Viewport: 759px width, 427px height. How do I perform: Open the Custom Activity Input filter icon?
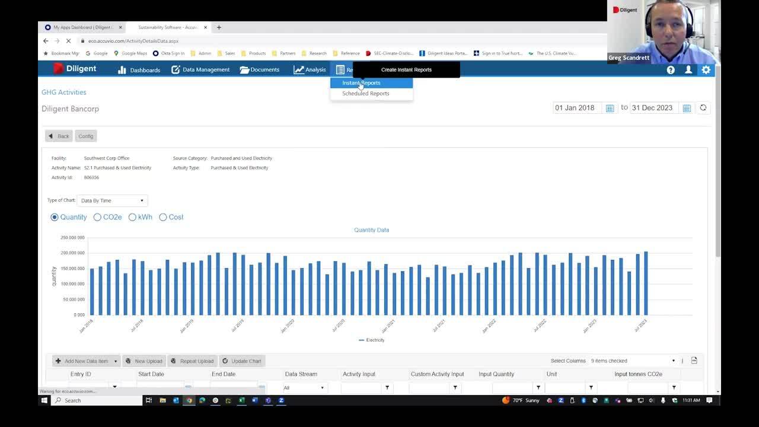tap(455, 387)
